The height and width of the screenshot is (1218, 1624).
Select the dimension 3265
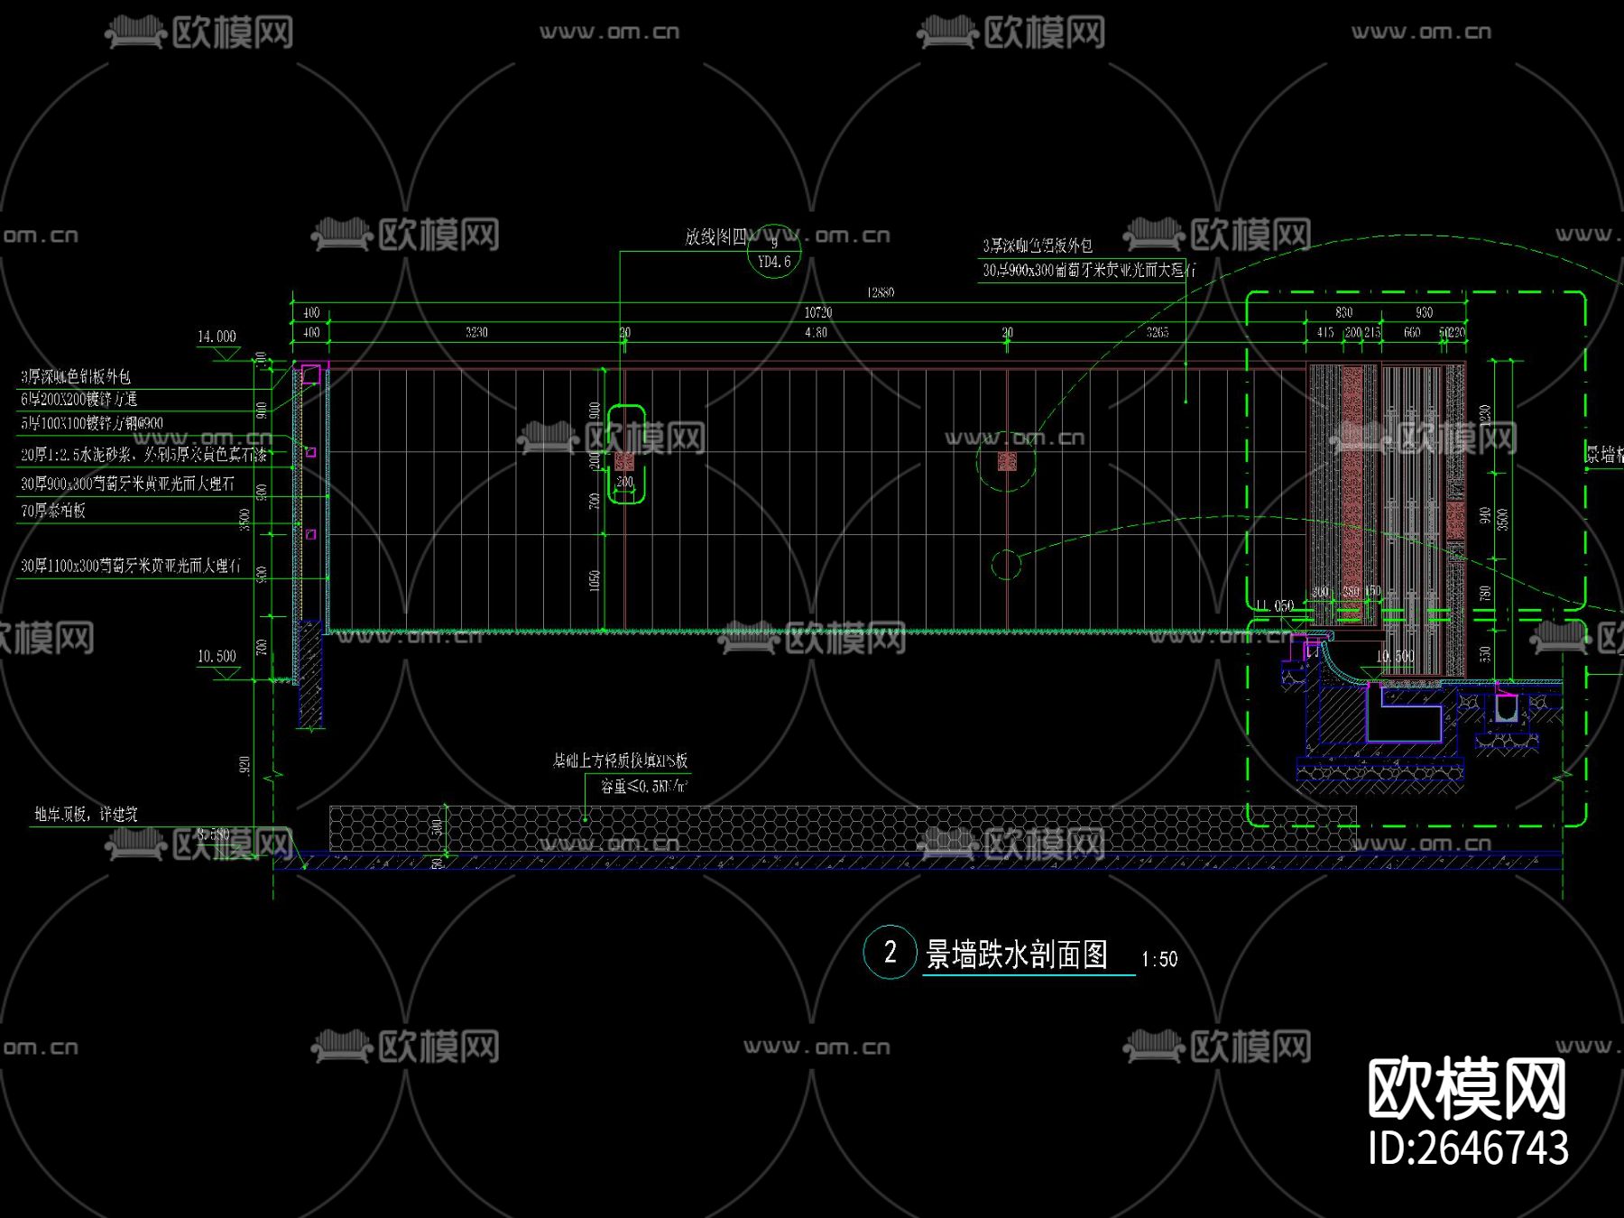tap(1158, 332)
